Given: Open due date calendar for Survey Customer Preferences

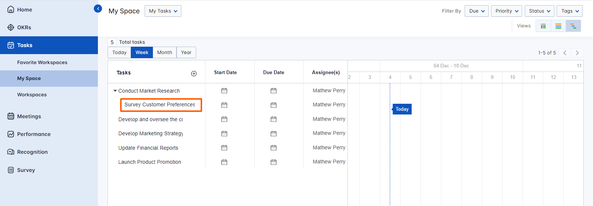Looking at the screenshot, I should tap(274, 105).
